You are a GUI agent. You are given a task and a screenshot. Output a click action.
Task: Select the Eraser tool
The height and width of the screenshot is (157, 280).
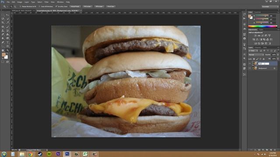click(3, 34)
